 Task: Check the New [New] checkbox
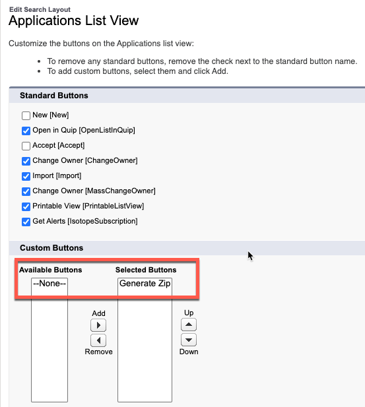tap(26, 115)
